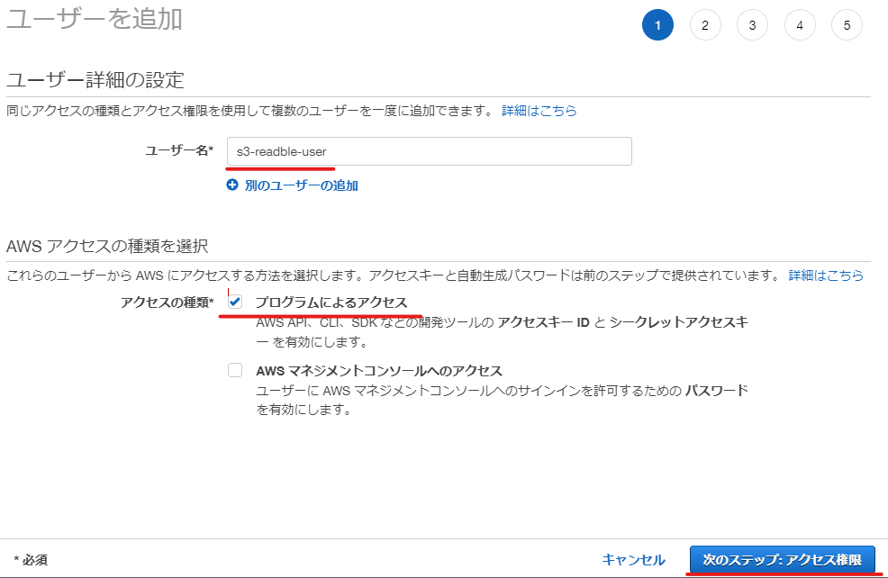888x578 pixels.
Task: Select the プログラムによるアクセス label text
Action: [331, 303]
